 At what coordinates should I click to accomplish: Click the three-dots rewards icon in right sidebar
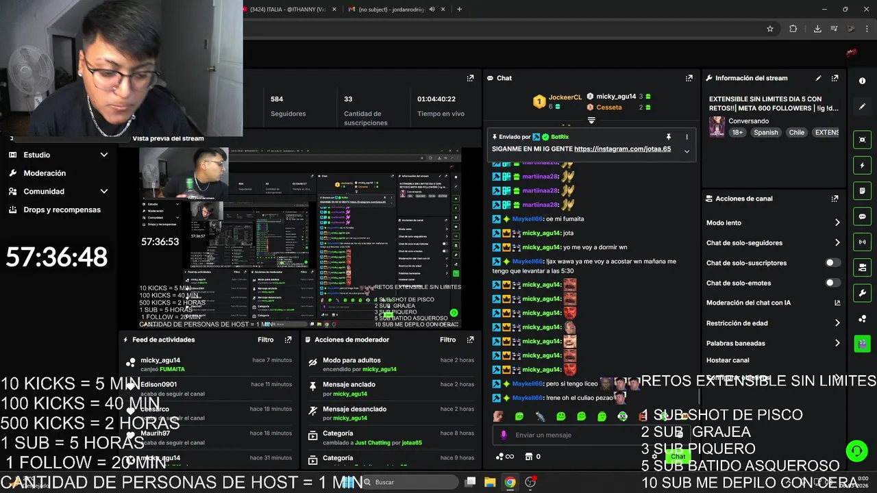pyautogui.click(x=862, y=318)
